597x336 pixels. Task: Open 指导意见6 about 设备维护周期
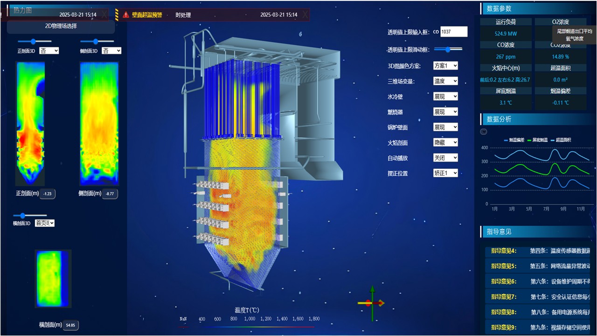click(x=536, y=281)
